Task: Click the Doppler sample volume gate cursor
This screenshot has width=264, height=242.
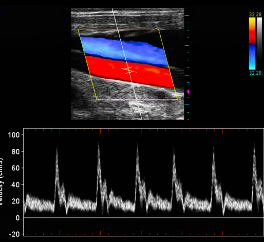Action: coord(129,70)
